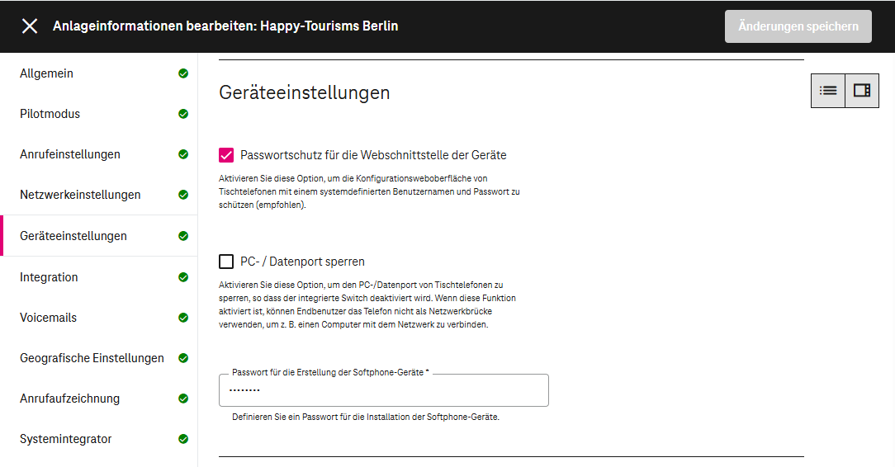Click green status icon beside Integration
Viewport: 895px width, 467px height.
pyautogui.click(x=183, y=277)
